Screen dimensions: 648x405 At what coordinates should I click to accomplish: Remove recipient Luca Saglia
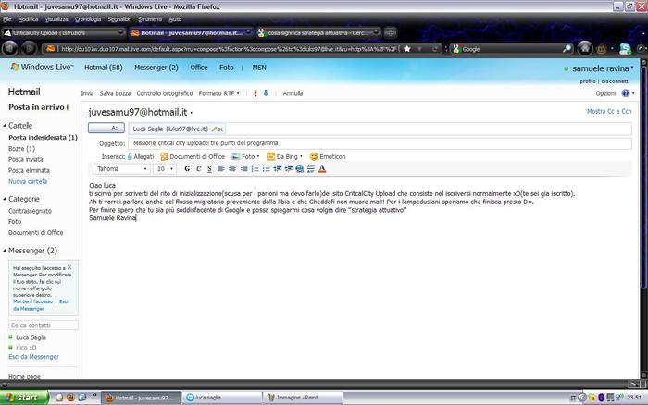(220, 129)
